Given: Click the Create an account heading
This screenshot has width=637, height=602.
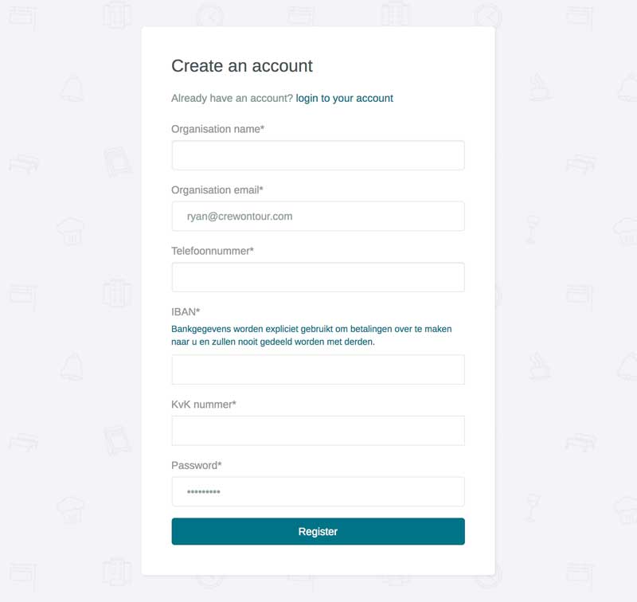Looking at the screenshot, I should click(242, 66).
